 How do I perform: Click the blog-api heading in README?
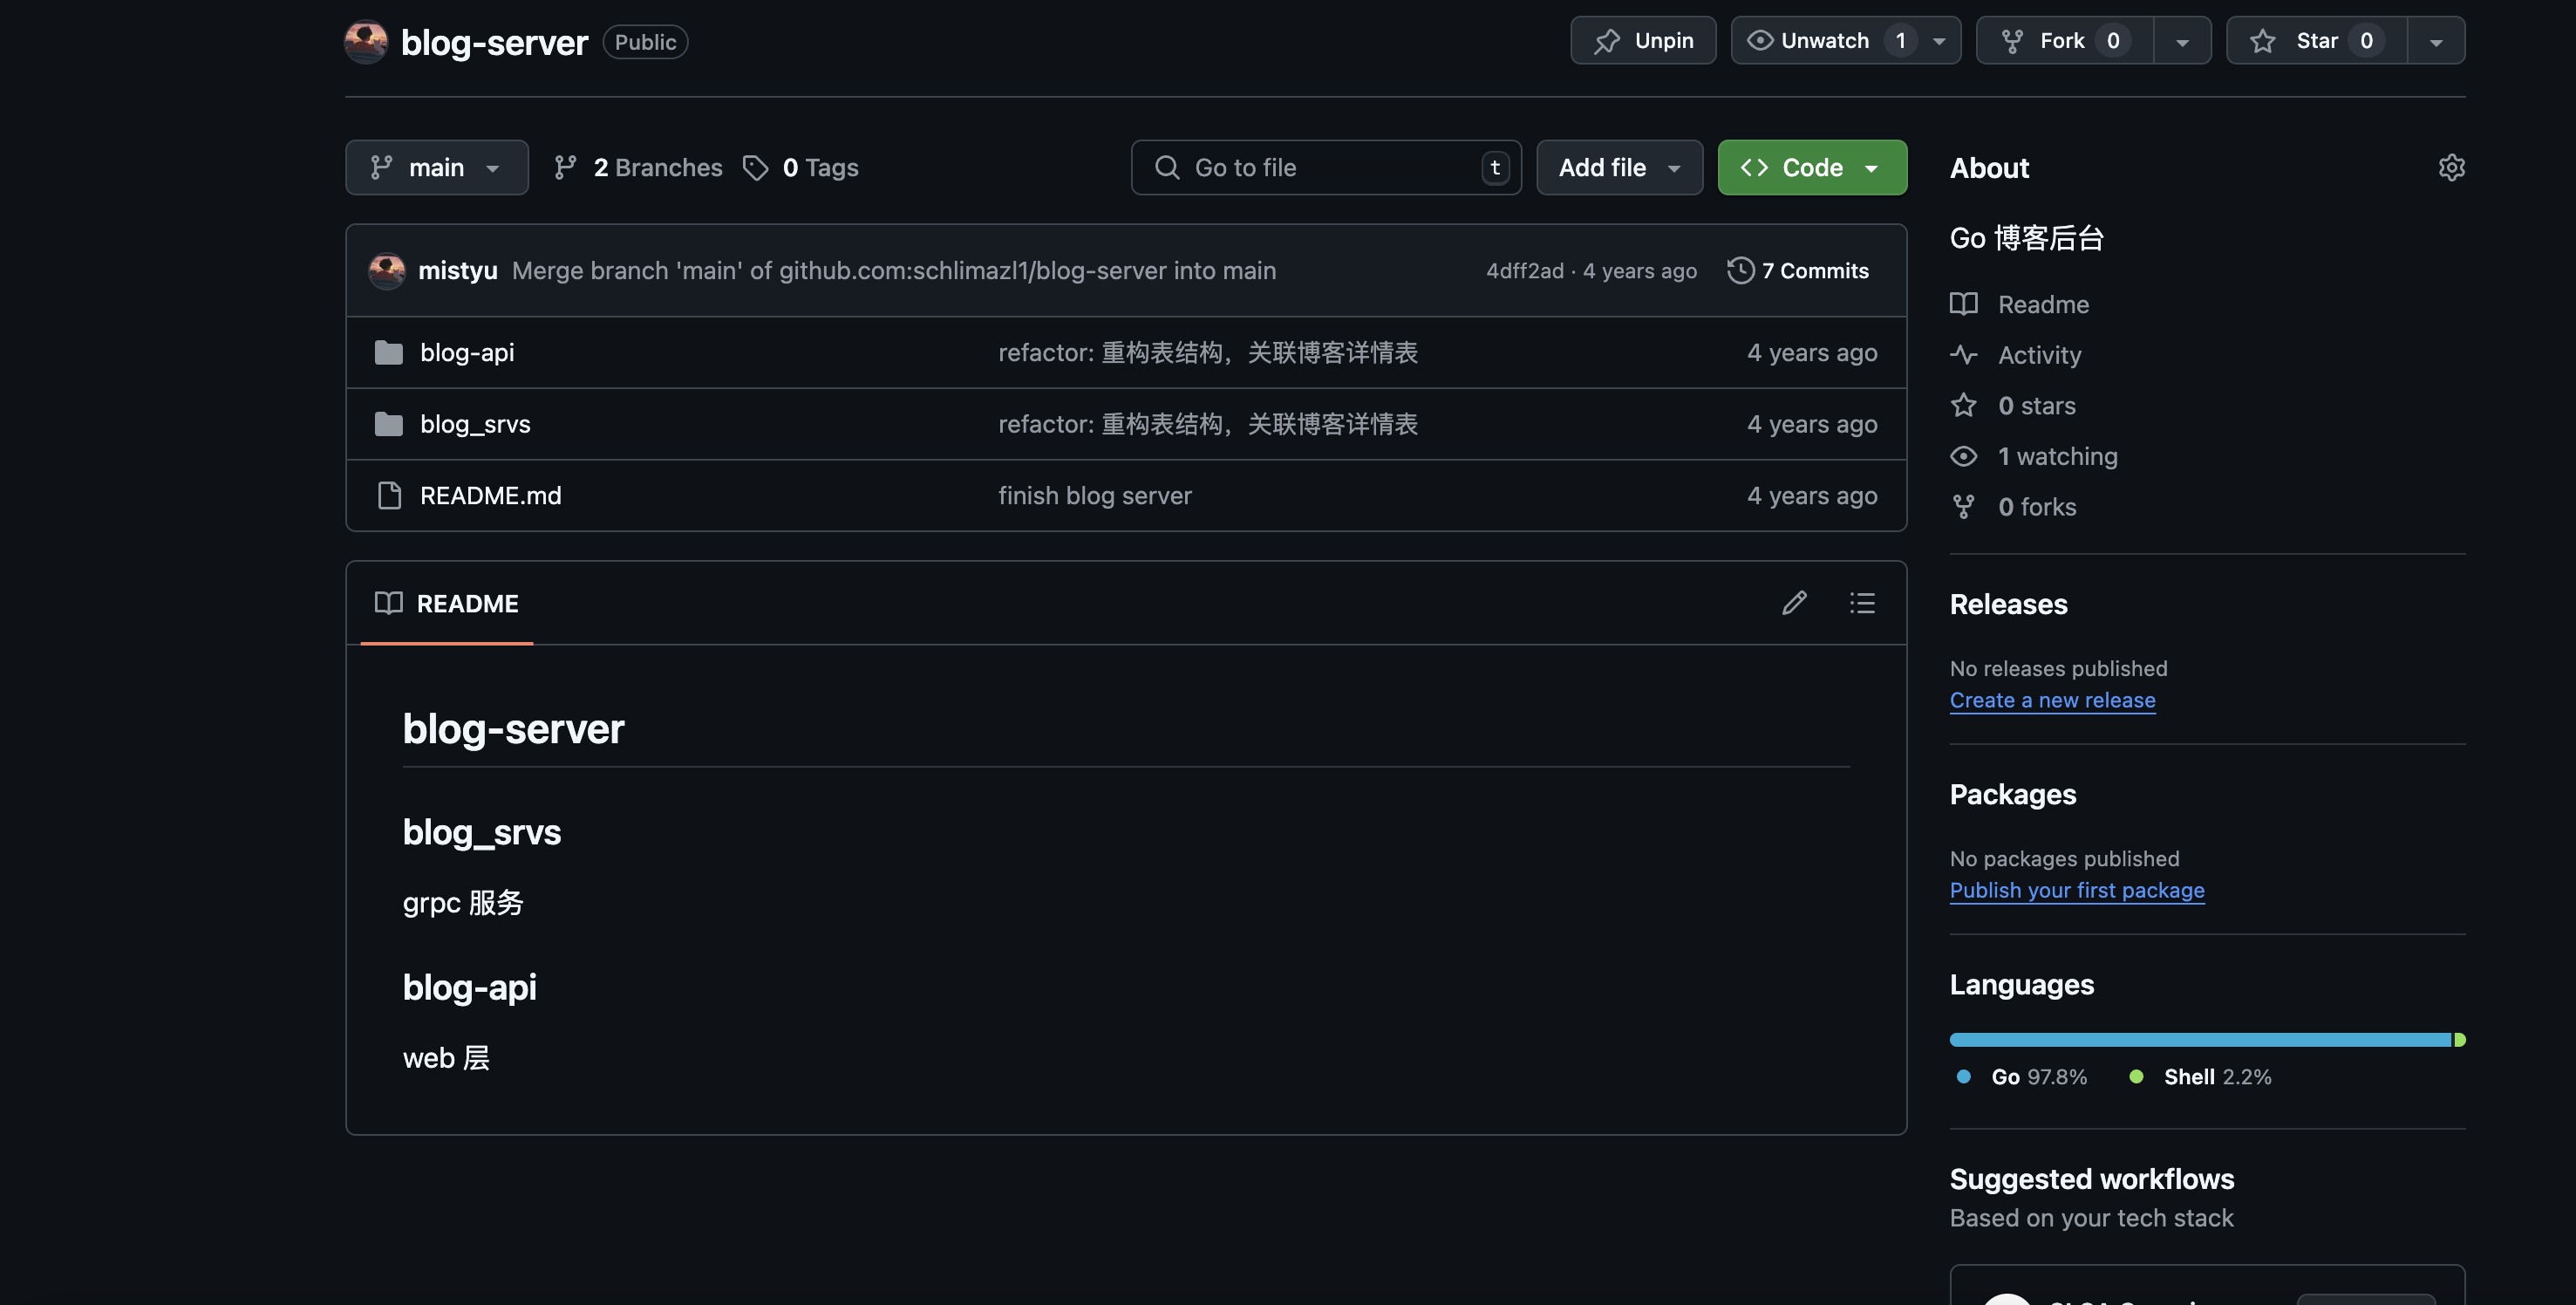[469, 987]
